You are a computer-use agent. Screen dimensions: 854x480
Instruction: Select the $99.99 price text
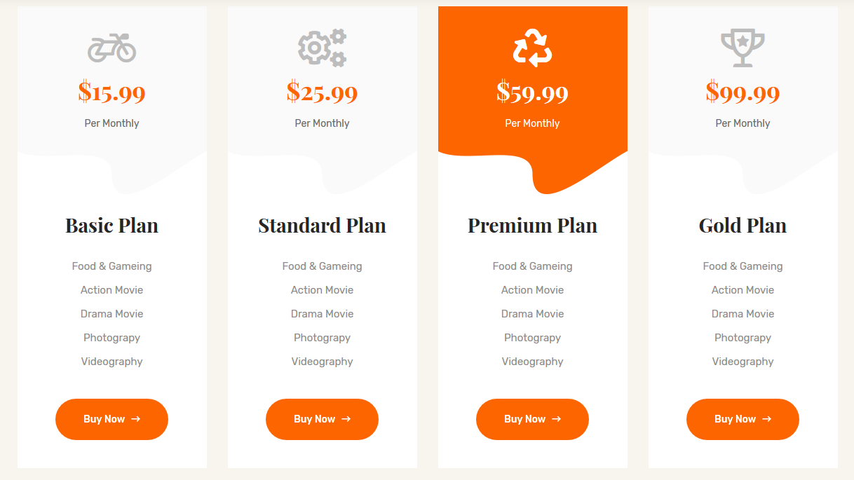coord(743,92)
